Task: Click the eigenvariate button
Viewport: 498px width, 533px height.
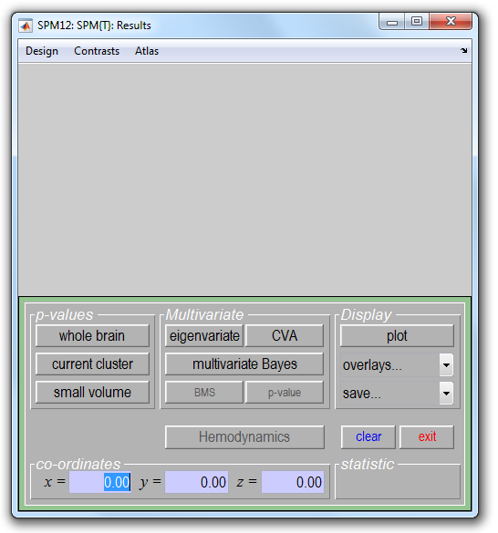Action: 204,336
